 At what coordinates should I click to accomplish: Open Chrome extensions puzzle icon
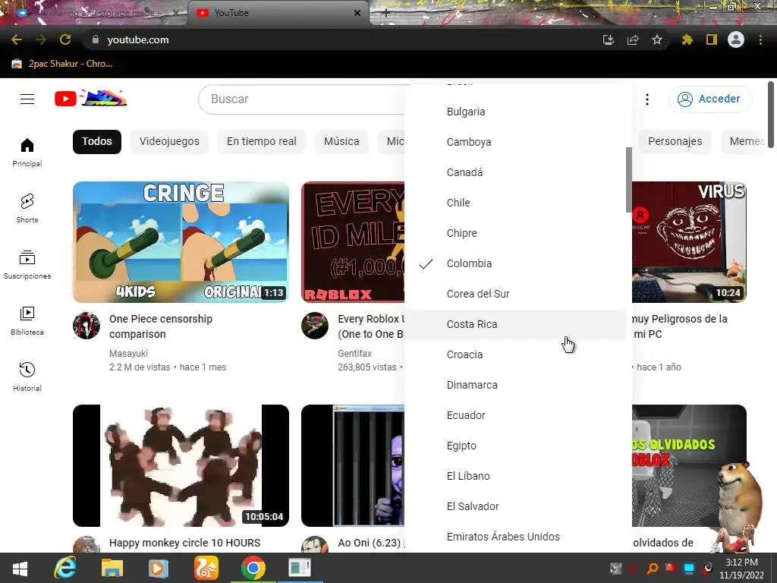[x=687, y=39]
